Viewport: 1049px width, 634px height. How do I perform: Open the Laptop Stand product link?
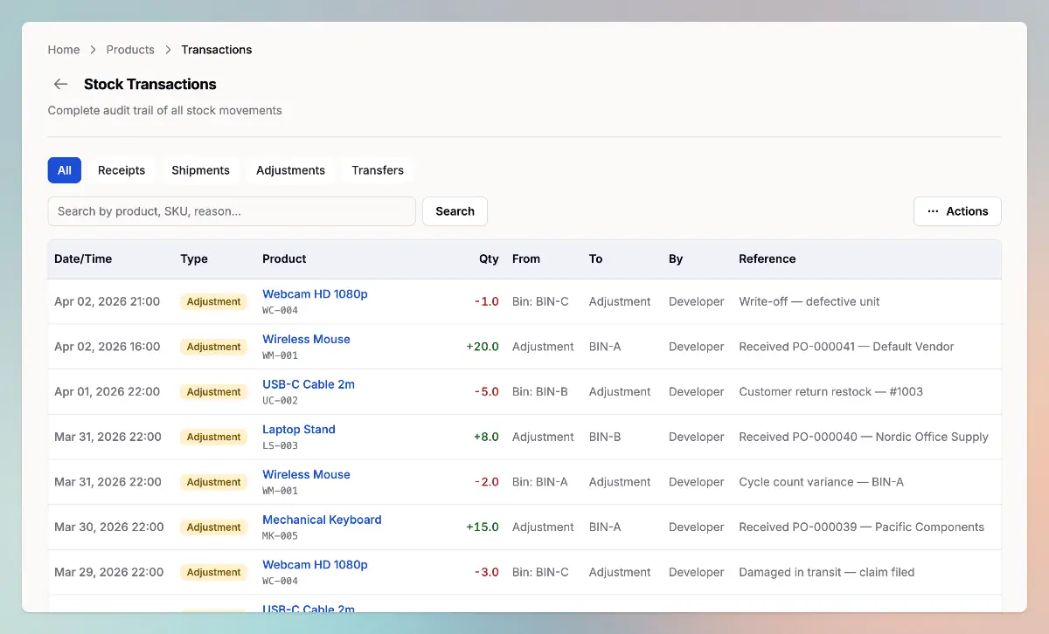[299, 430]
